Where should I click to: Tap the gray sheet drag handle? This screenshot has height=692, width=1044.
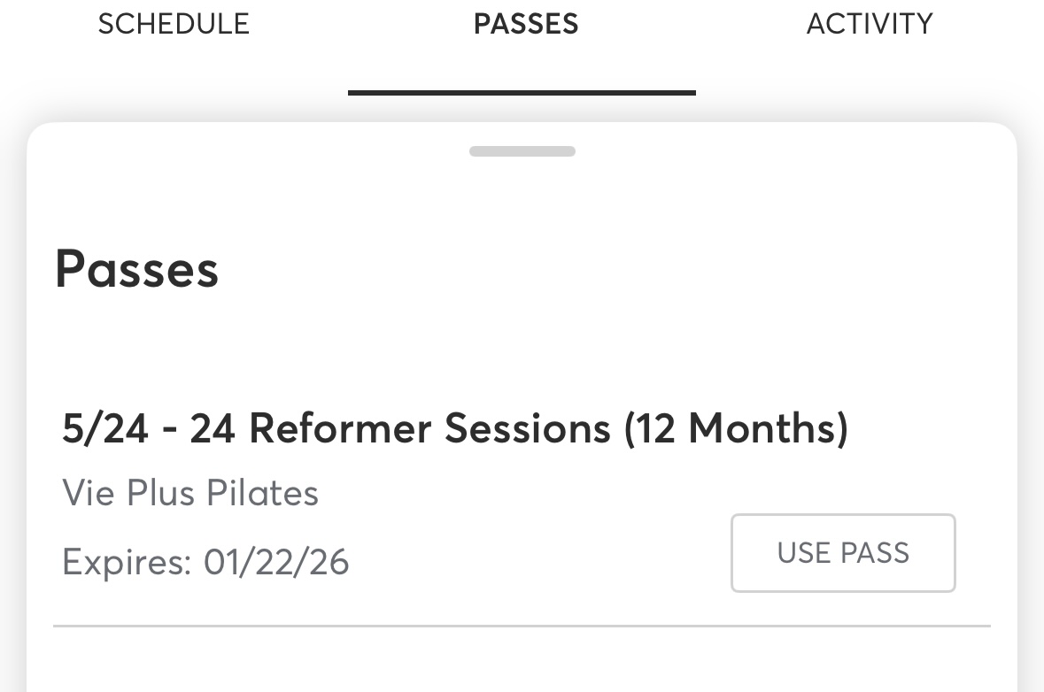pos(522,151)
